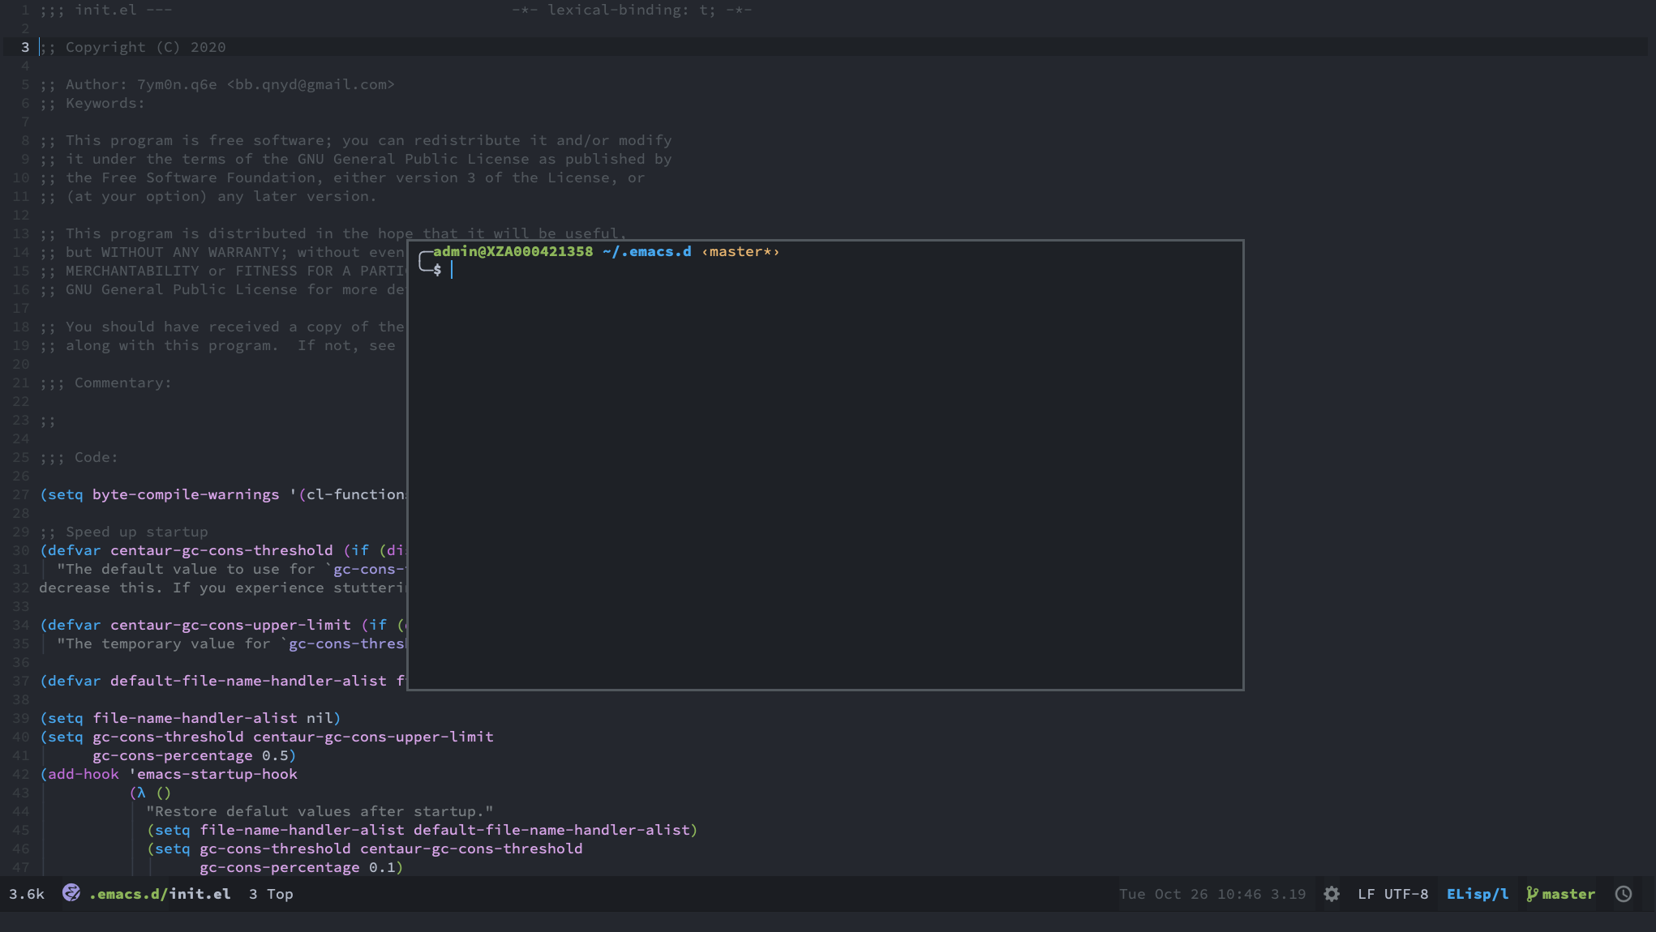Click line number 39 in the gutter
Image resolution: width=1656 pixels, height=932 pixels.
tap(21, 718)
